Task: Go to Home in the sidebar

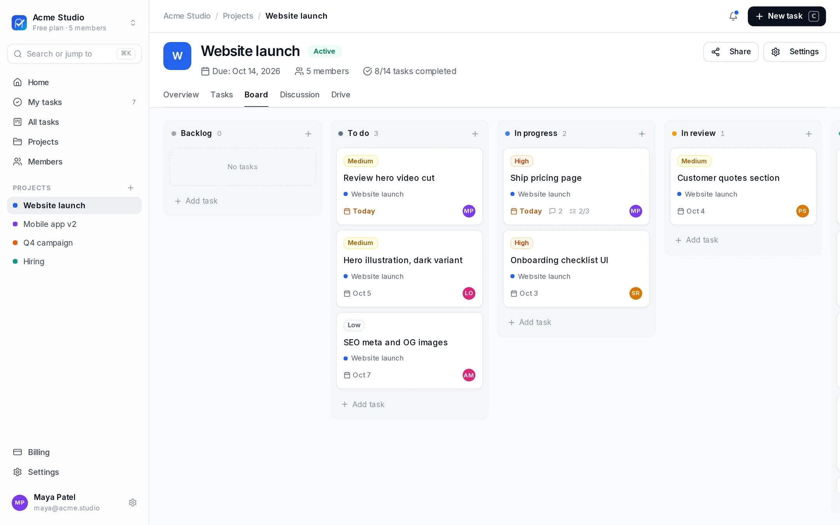Action: click(x=74, y=82)
